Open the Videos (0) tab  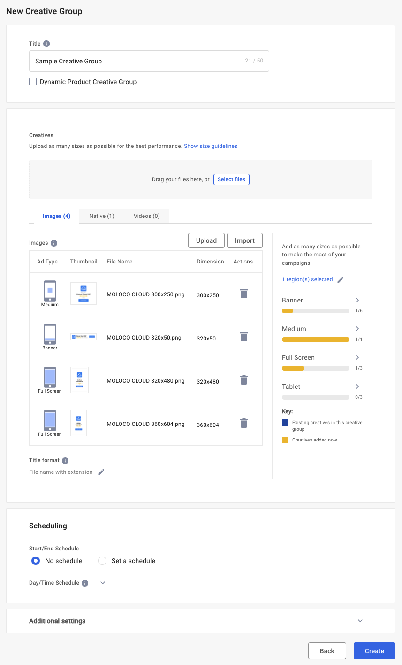(147, 216)
